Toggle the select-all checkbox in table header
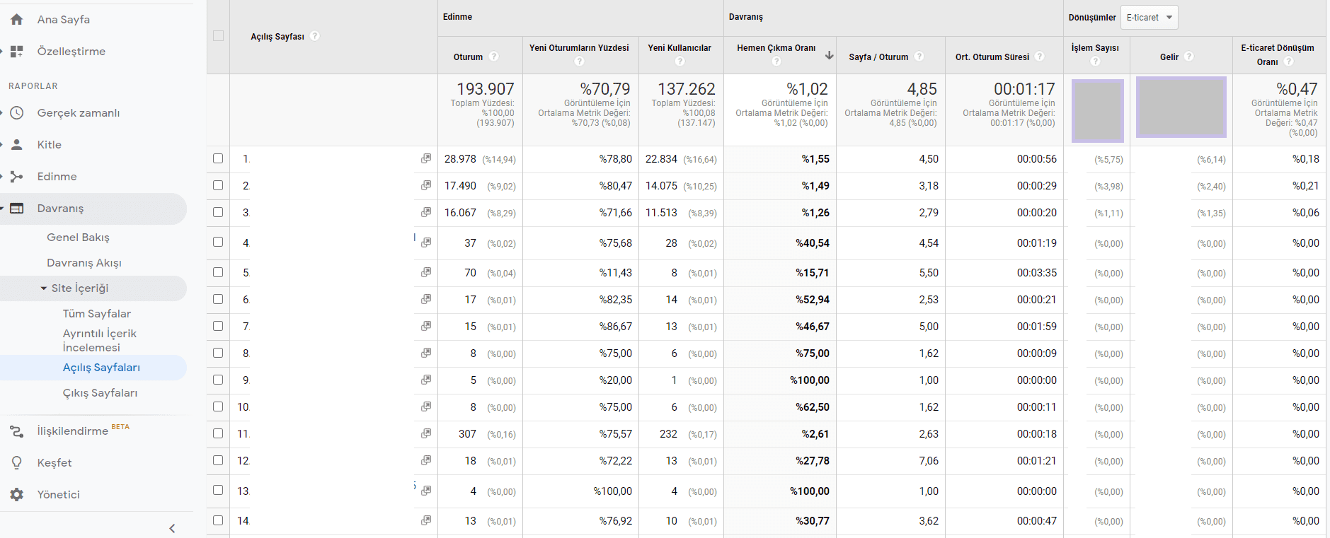This screenshot has height=538, width=1330. (218, 36)
